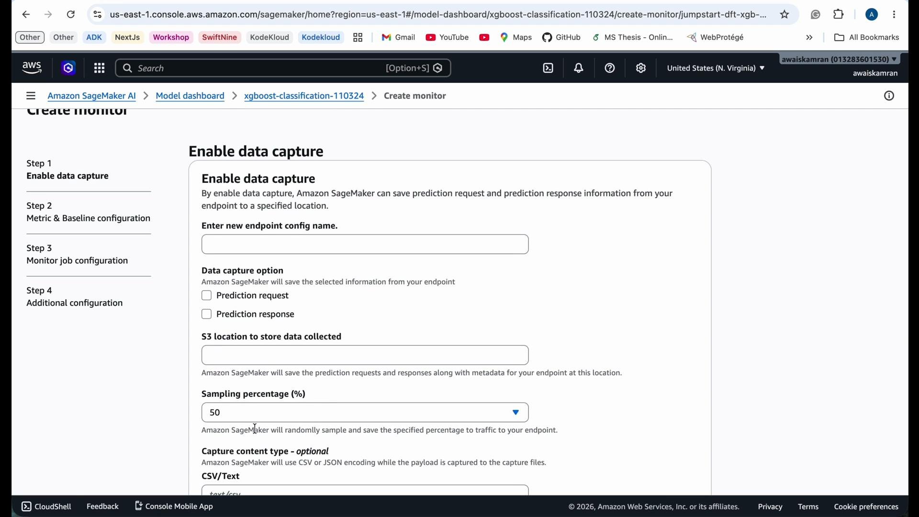Open the Maps bookmark
The image size is (919, 517).
(516, 37)
